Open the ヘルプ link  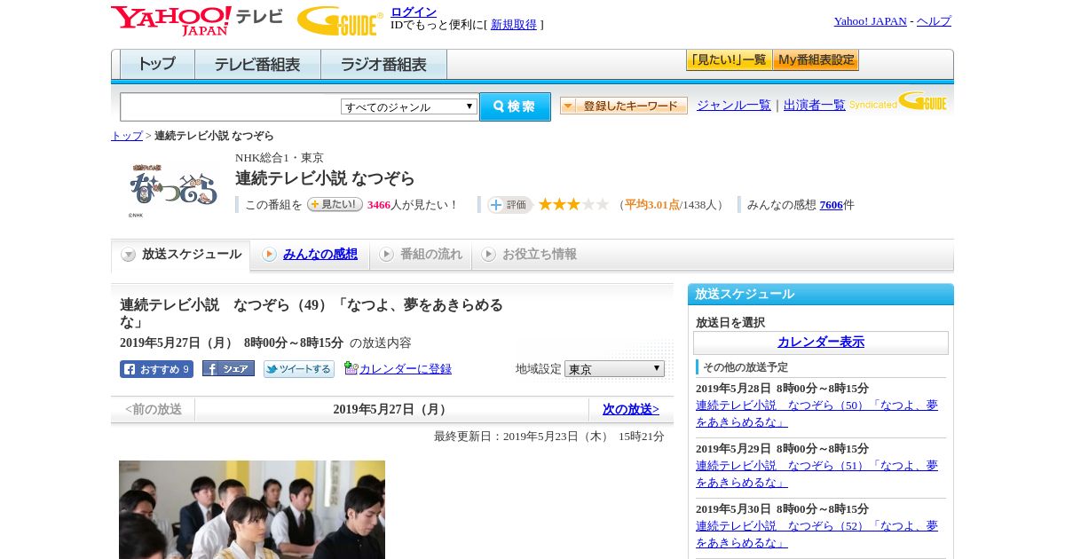[934, 21]
